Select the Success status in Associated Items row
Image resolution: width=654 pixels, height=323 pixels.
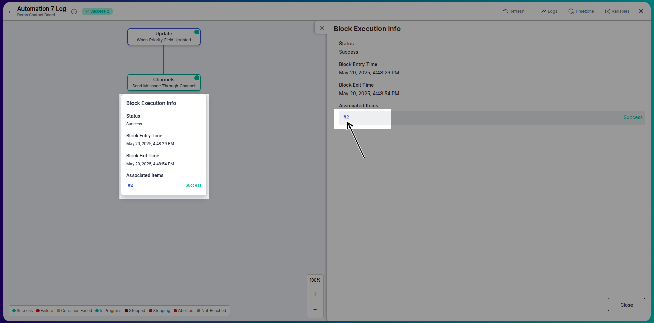pos(633,117)
